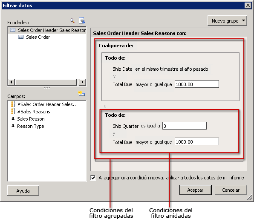This screenshot has width=254, height=219.
Task: Click the Ship Quarter field label
Action: pos(126,126)
